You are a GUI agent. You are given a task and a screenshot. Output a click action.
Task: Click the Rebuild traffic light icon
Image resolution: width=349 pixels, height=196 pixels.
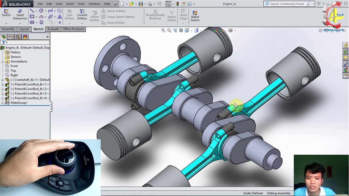coord(177,4)
